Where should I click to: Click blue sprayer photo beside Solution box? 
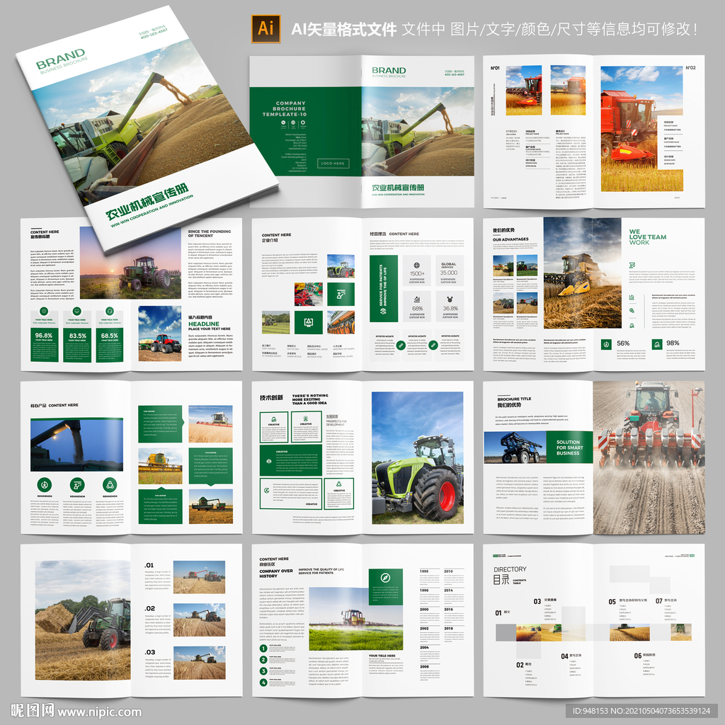pyautogui.click(x=515, y=447)
